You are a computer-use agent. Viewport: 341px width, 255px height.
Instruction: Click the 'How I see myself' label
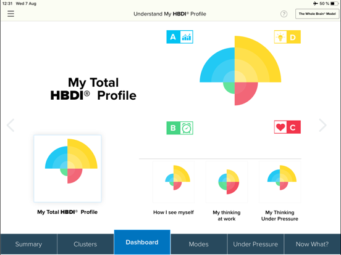pos(174,212)
